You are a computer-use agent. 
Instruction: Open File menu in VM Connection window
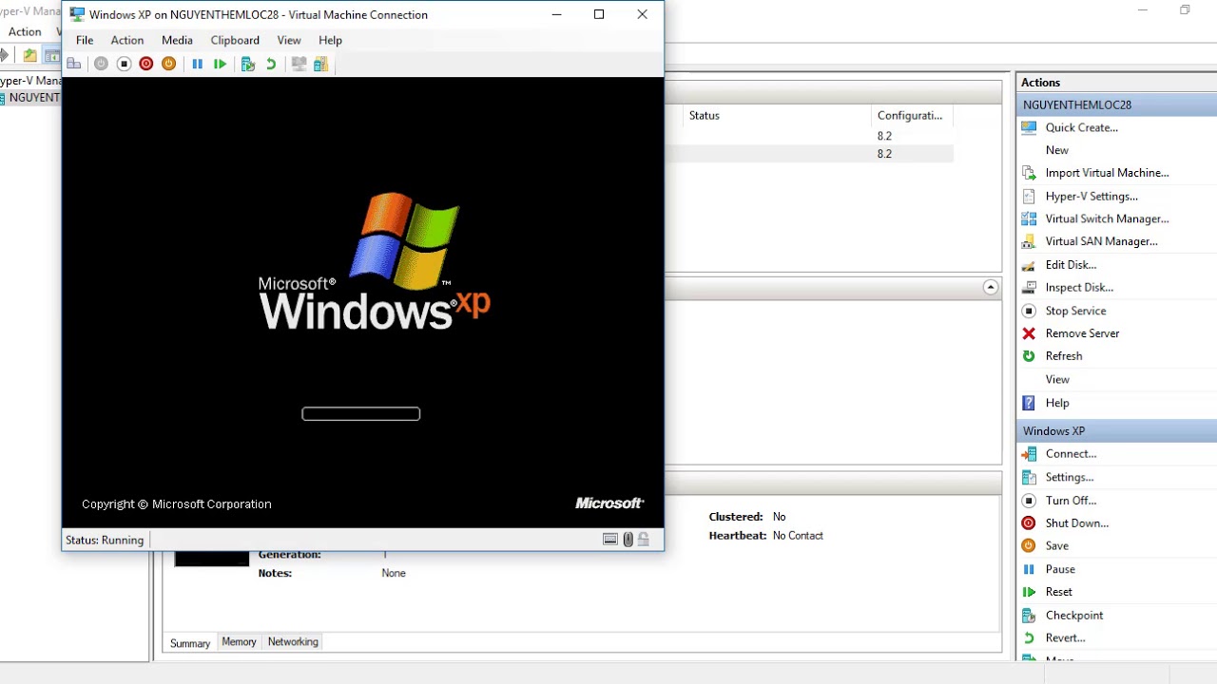click(x=85, y=40)
